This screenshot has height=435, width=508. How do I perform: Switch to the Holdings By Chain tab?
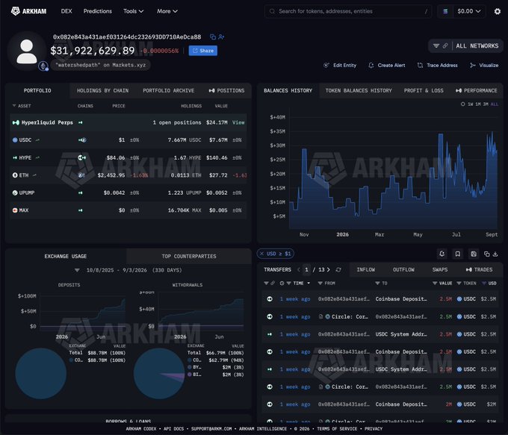102,90
